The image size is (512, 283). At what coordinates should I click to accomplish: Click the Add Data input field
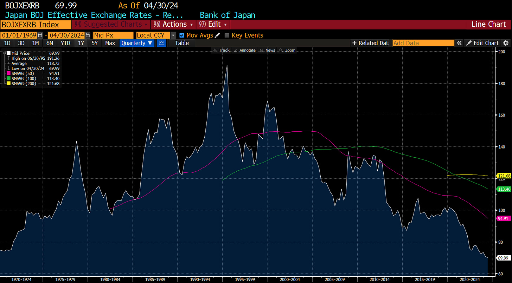pos(423,43)
